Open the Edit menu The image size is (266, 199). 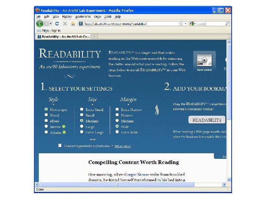pos(47,17)
